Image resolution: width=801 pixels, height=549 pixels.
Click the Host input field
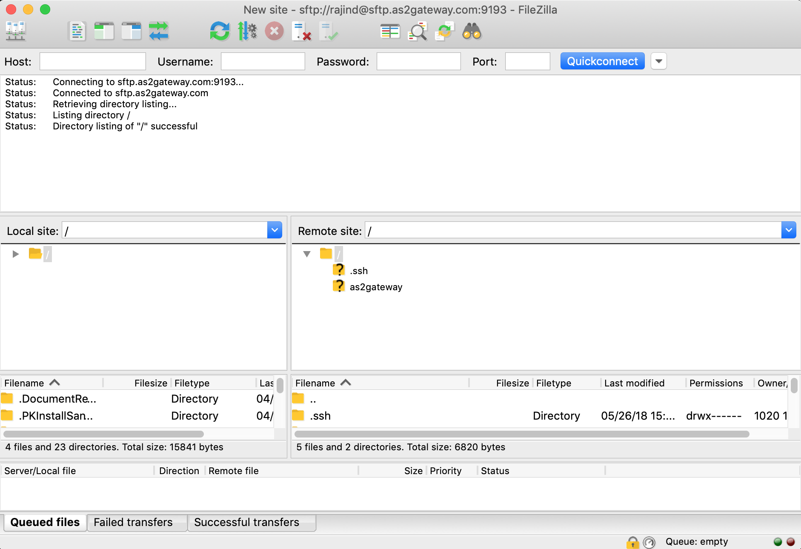pos(93,61)
